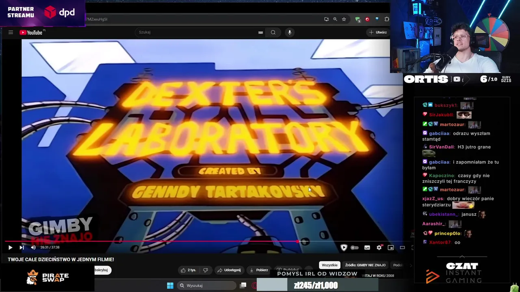Bookmark this page with the star icon
This screenshot has height=292, width=520.
point(344,19)
